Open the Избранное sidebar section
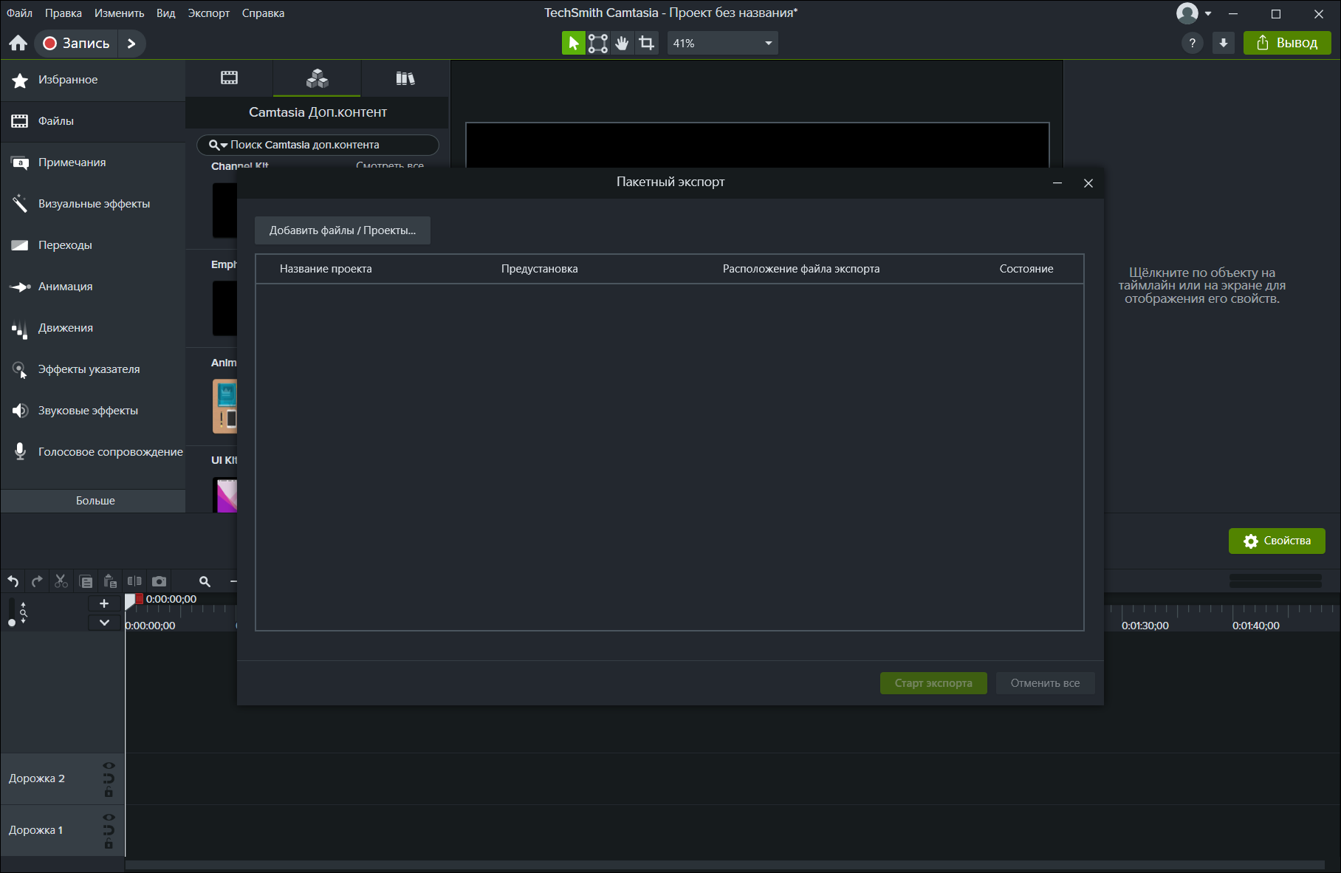 (93, 80)
